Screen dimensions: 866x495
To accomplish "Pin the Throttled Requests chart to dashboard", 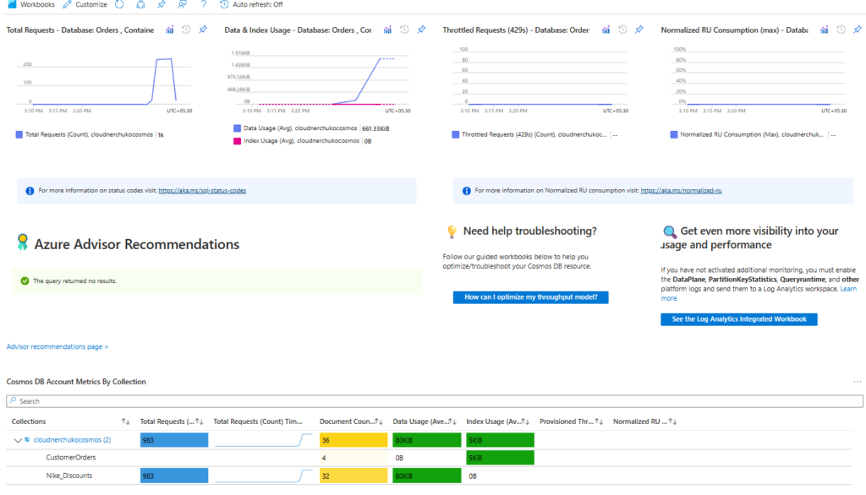I will click(639, 30).
